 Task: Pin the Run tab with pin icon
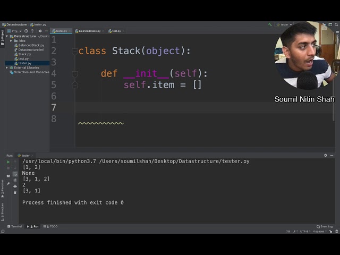click(8, 184)
